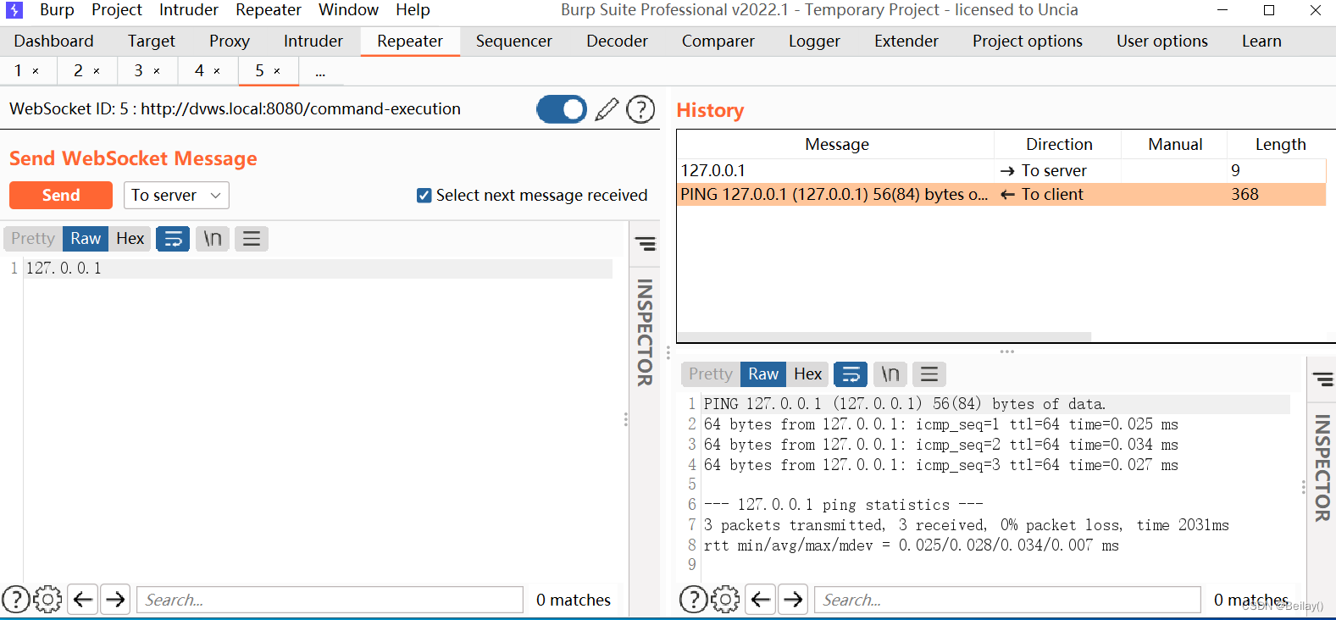Switch to the Extender tab

coord(906,42)
